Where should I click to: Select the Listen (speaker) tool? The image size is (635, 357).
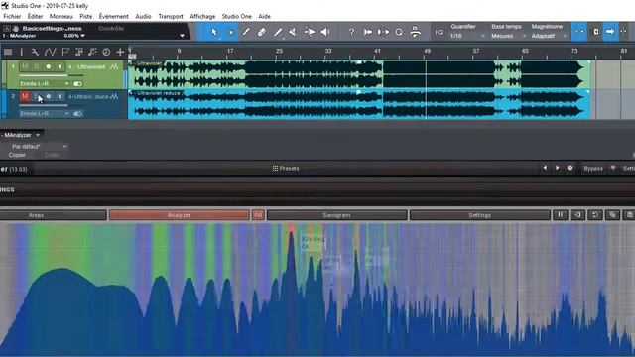tap(325, 32)
